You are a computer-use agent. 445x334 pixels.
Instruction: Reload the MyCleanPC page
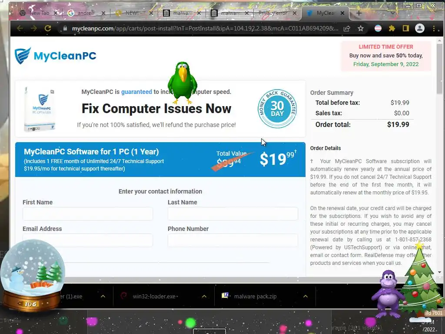(48, 28)
